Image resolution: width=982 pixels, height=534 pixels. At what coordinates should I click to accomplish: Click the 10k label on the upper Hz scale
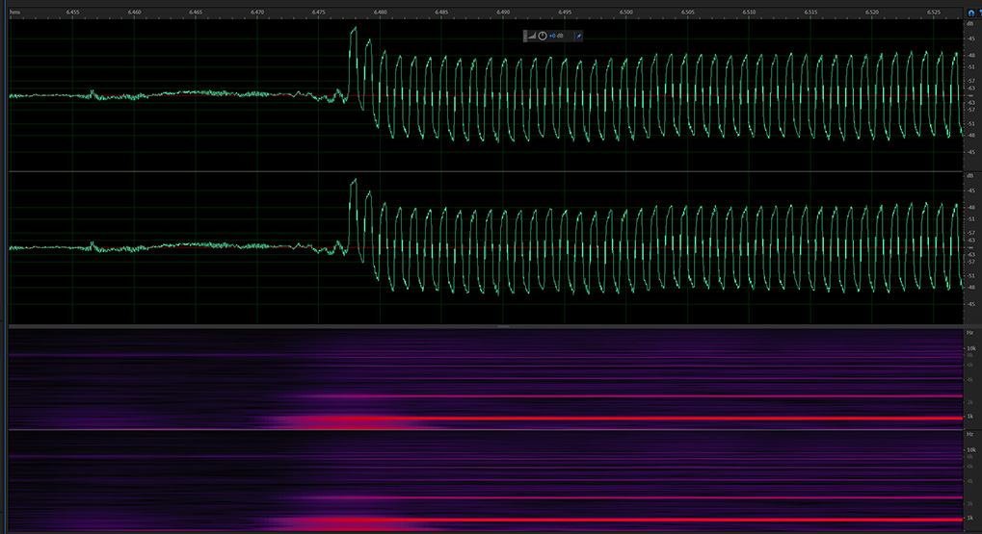pyautogui.click(x=971, y=348)
